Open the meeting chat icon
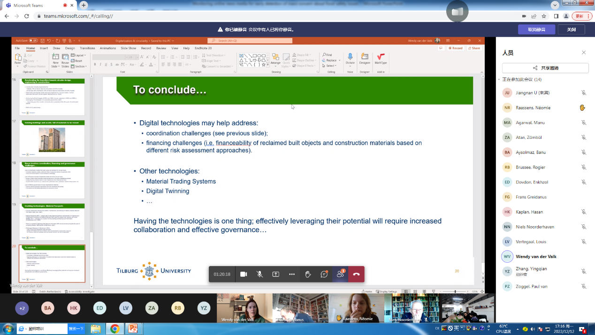This screenshot has height=335, width=595. (x=324, y=274)
